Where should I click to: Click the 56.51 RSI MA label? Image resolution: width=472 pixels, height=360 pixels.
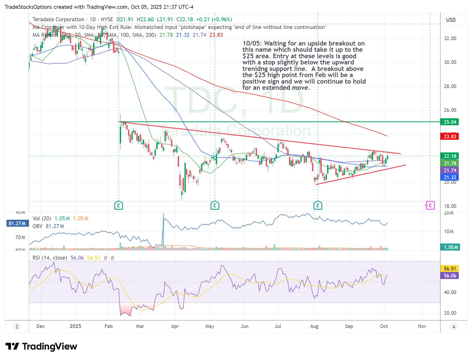[x=449, y=269]
